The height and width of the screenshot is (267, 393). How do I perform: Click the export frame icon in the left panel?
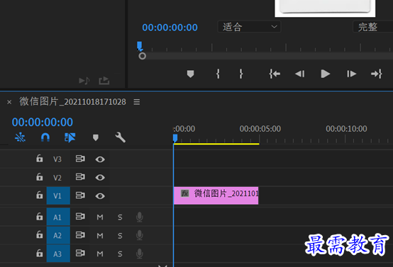pyautogui.click(x=104, y=81)
